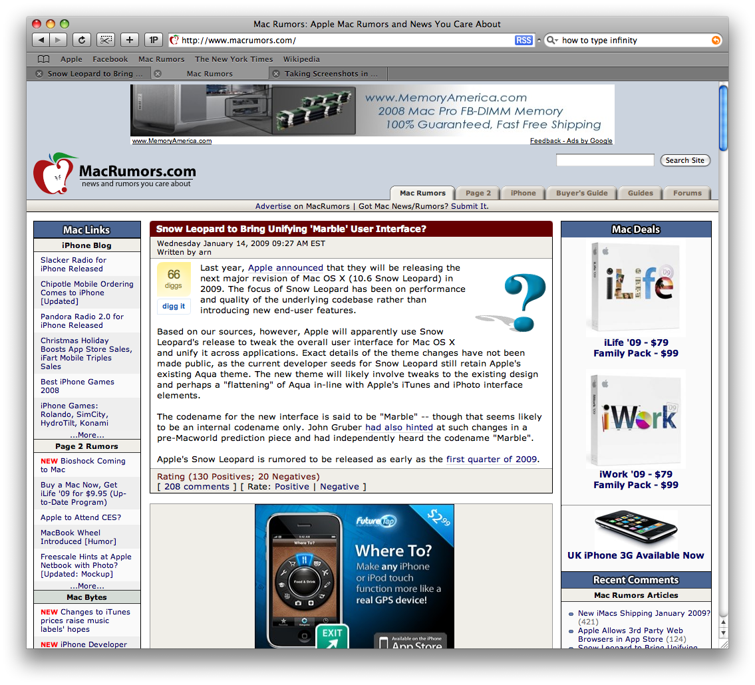
Task: Click the scrollbar down arrow
Action: point(723,632)
